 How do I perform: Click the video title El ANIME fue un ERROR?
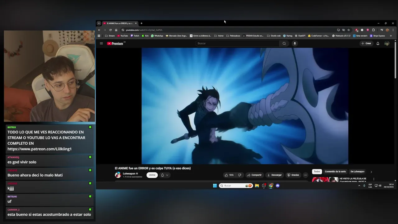point(153,168)
